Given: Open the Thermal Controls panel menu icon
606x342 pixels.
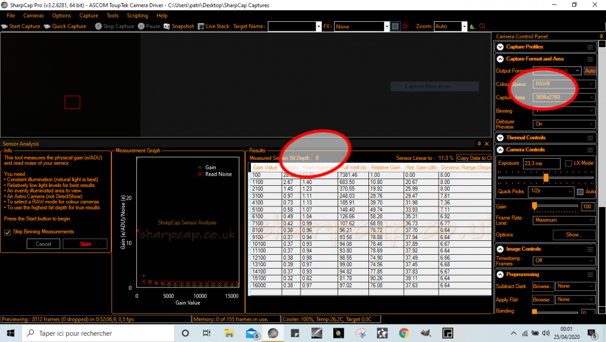Looking at the screenshot, I should pos(590,137).
